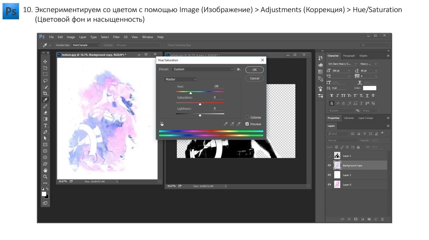Click the Lightness slider handle
Image resolution: width=429 pixels, height=240 pixels.
[200, 115]
